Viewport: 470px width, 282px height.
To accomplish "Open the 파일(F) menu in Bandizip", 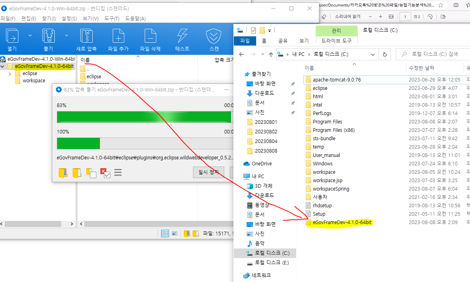I will point(8,19).
